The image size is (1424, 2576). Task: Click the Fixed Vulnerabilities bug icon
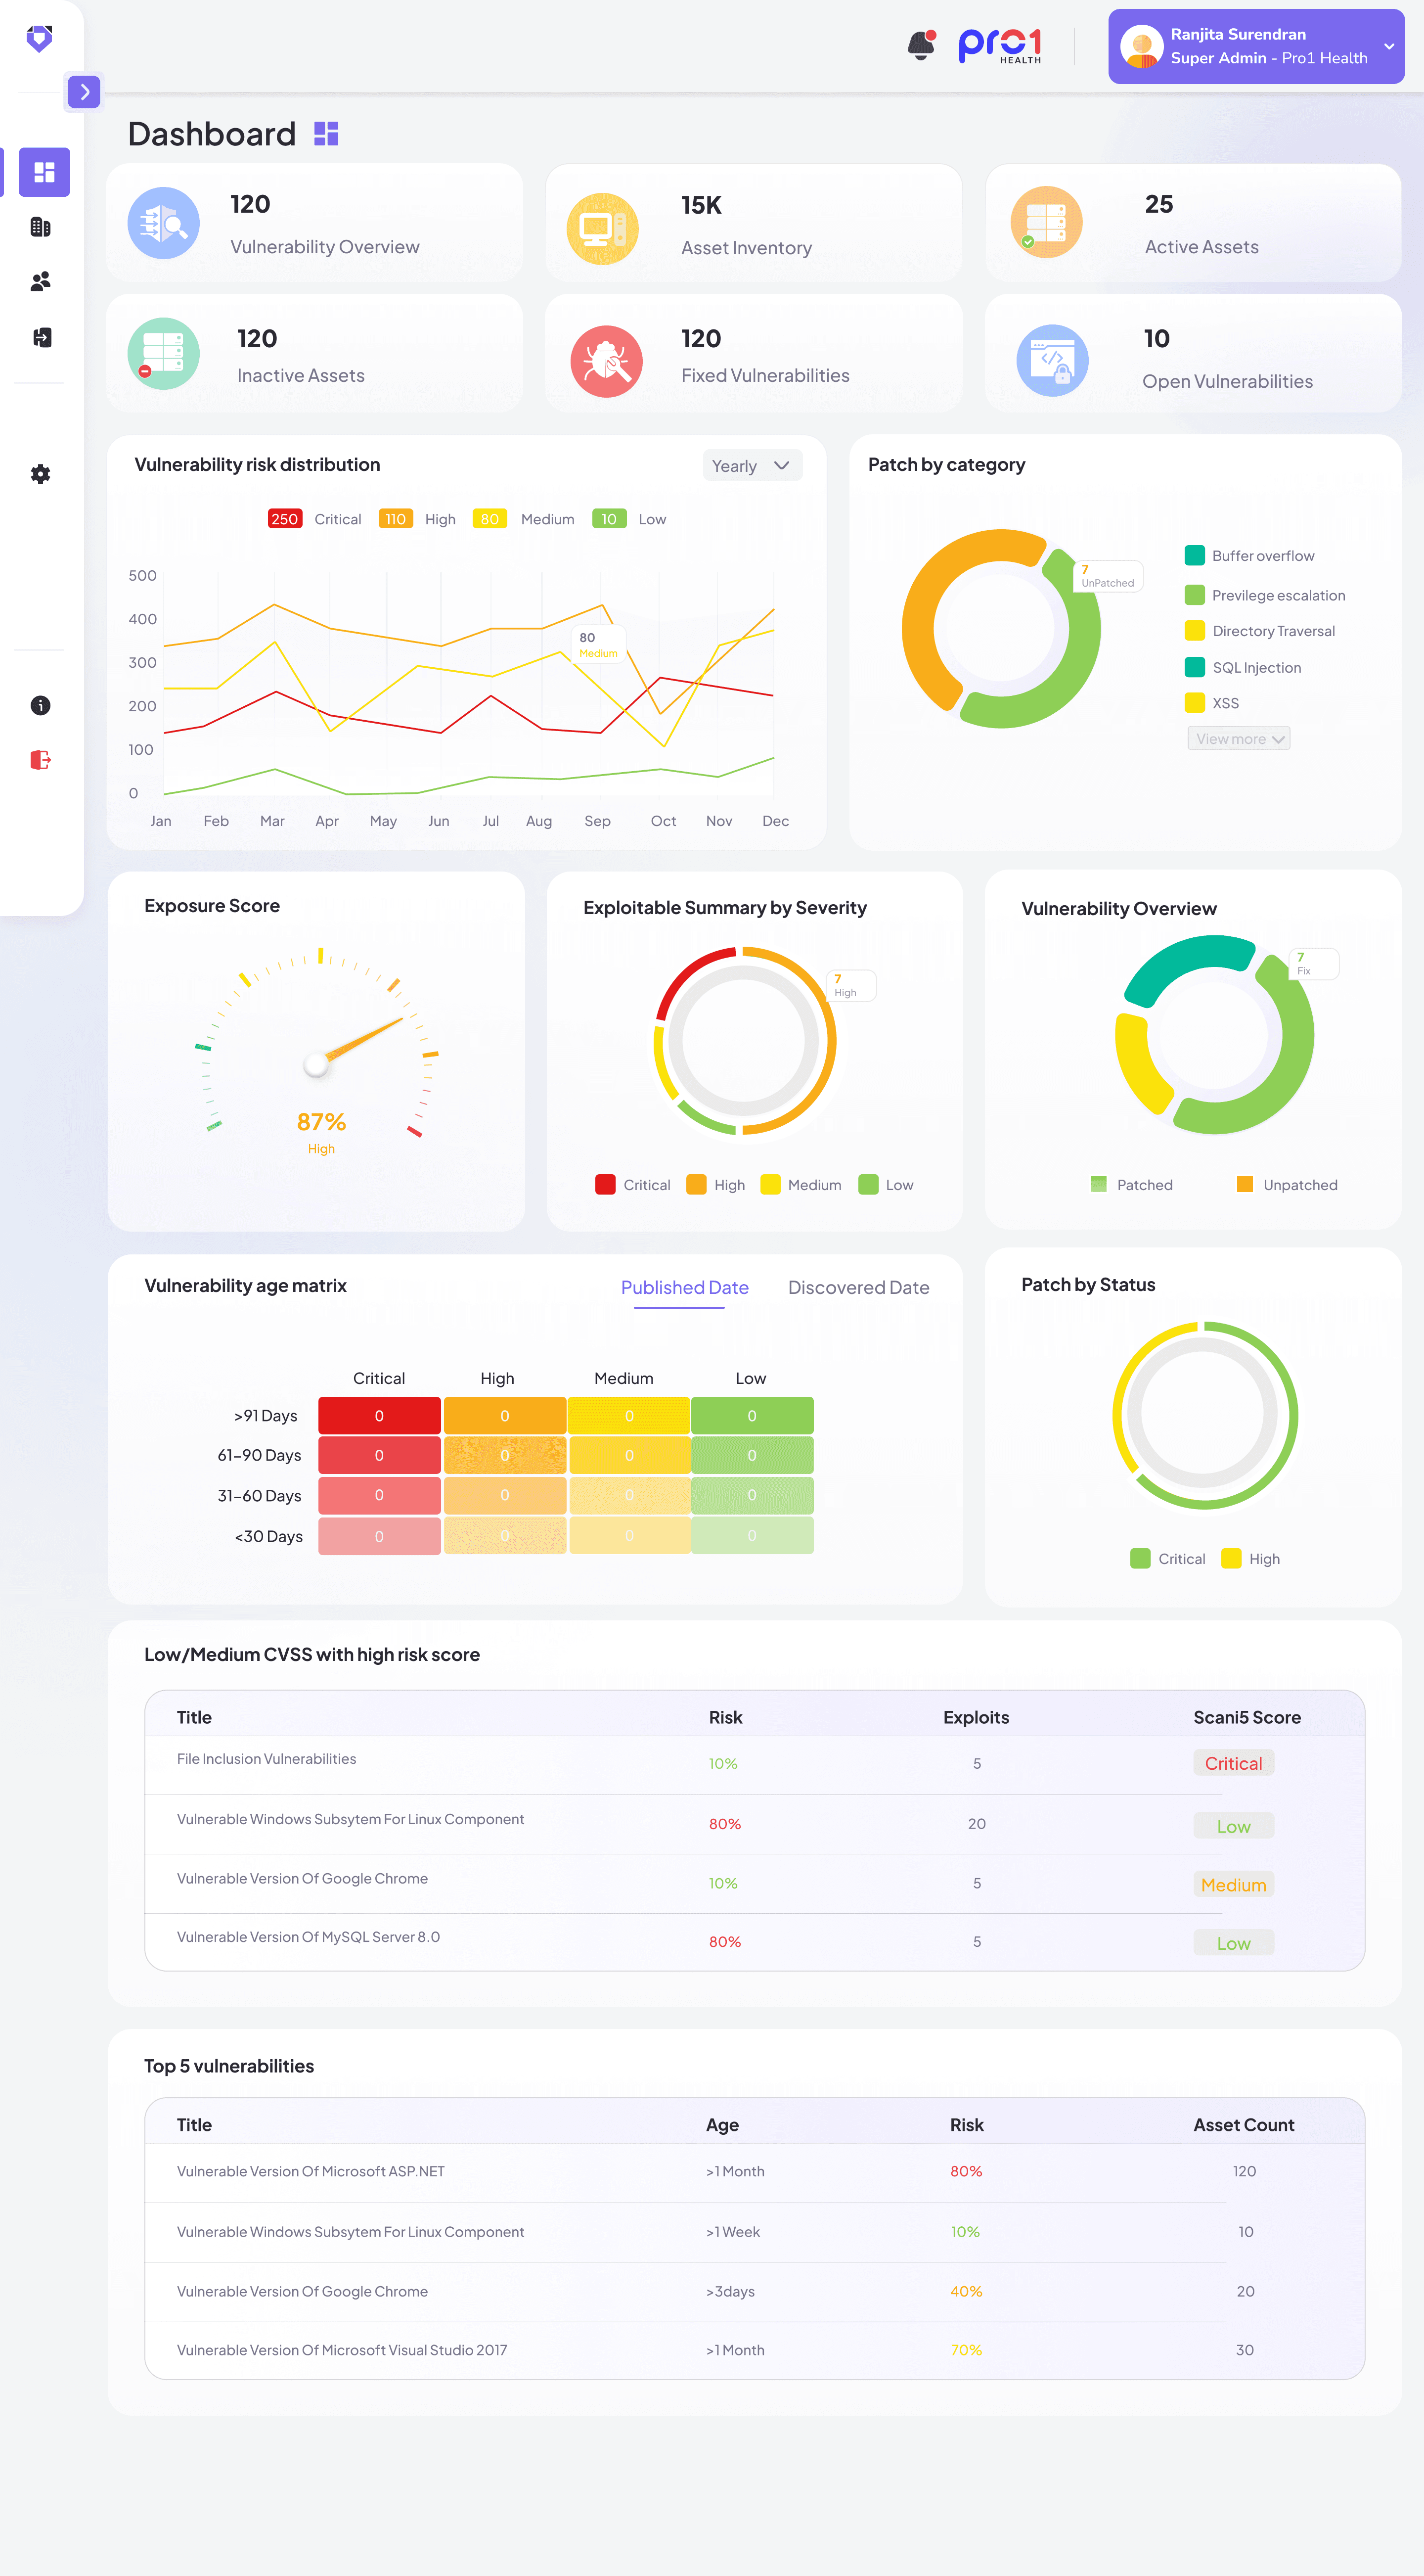click(606, 361)
